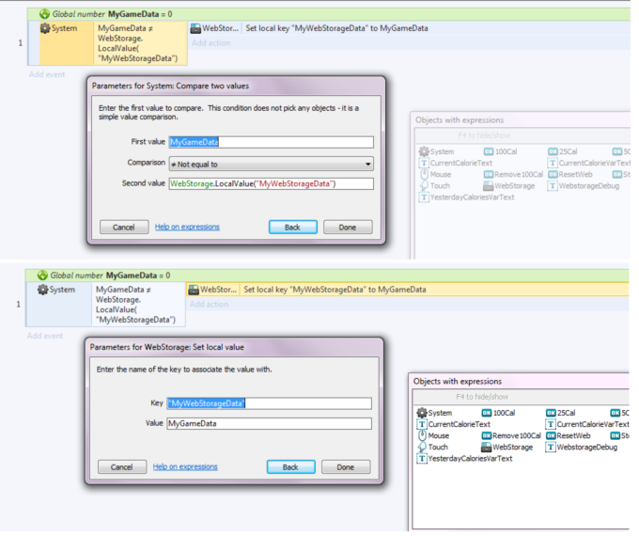Click WebStorage action icon in top event sheet
Image resolution: width=639 pixels, height=536 pixels.
195,28
